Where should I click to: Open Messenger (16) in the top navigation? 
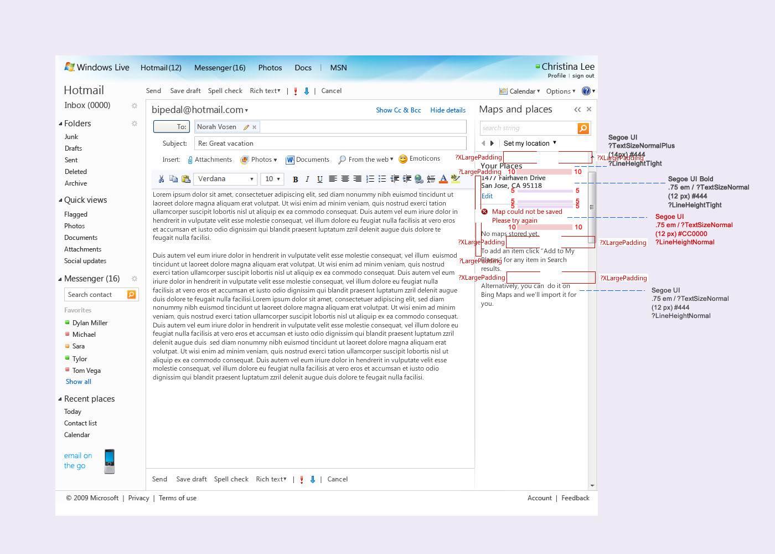[x=220, y=68]
